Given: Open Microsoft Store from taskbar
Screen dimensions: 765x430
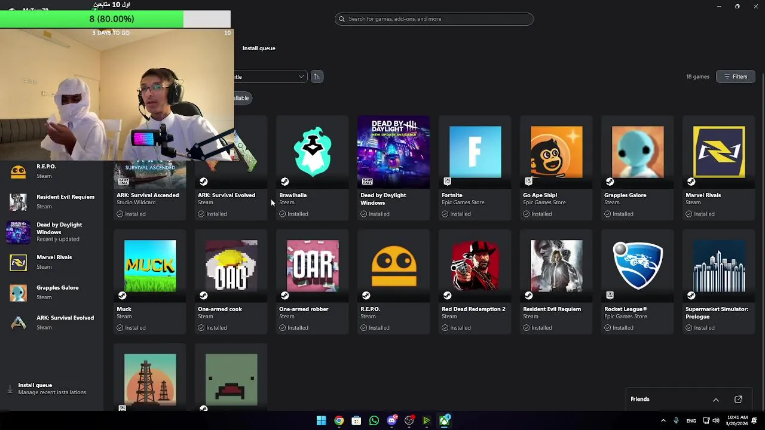Looking at the screenshot, I should (356, 421).
